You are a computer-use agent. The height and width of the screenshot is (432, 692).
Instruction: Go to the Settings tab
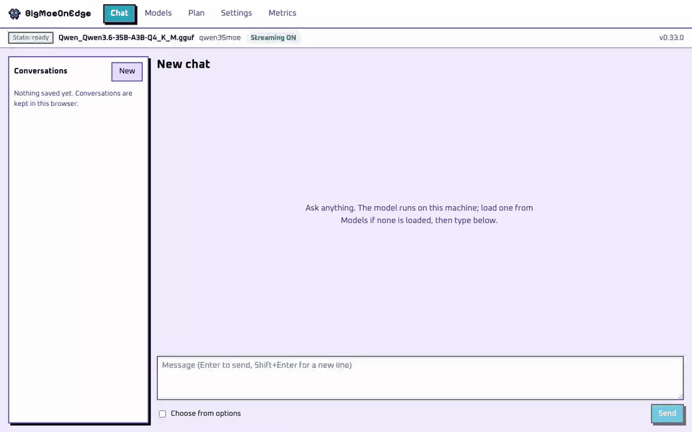point(236,13)
